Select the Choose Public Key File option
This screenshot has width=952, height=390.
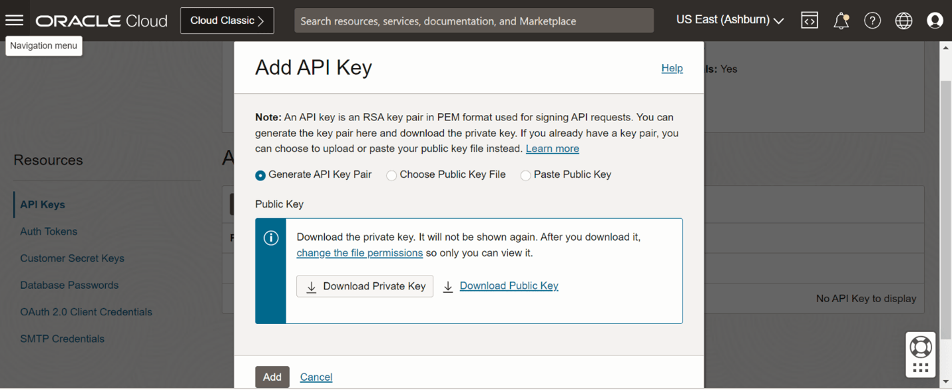pos(391,175)
